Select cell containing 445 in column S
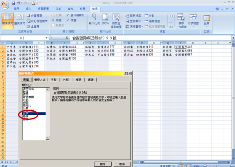Image resolution: width=235 pixels, height=167 pixels. pos(193,47)
